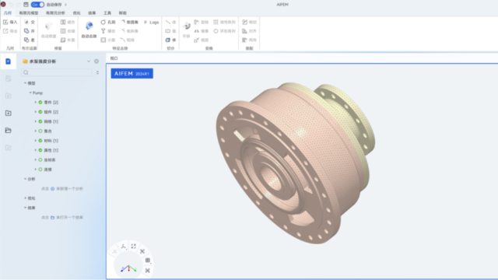Expand the 网格 [1] tree node

click(x=36, y=121)
